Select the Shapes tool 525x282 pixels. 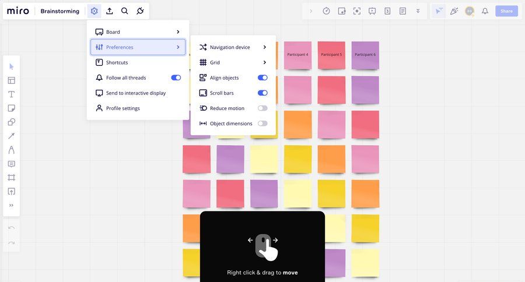tap(11, 122)
